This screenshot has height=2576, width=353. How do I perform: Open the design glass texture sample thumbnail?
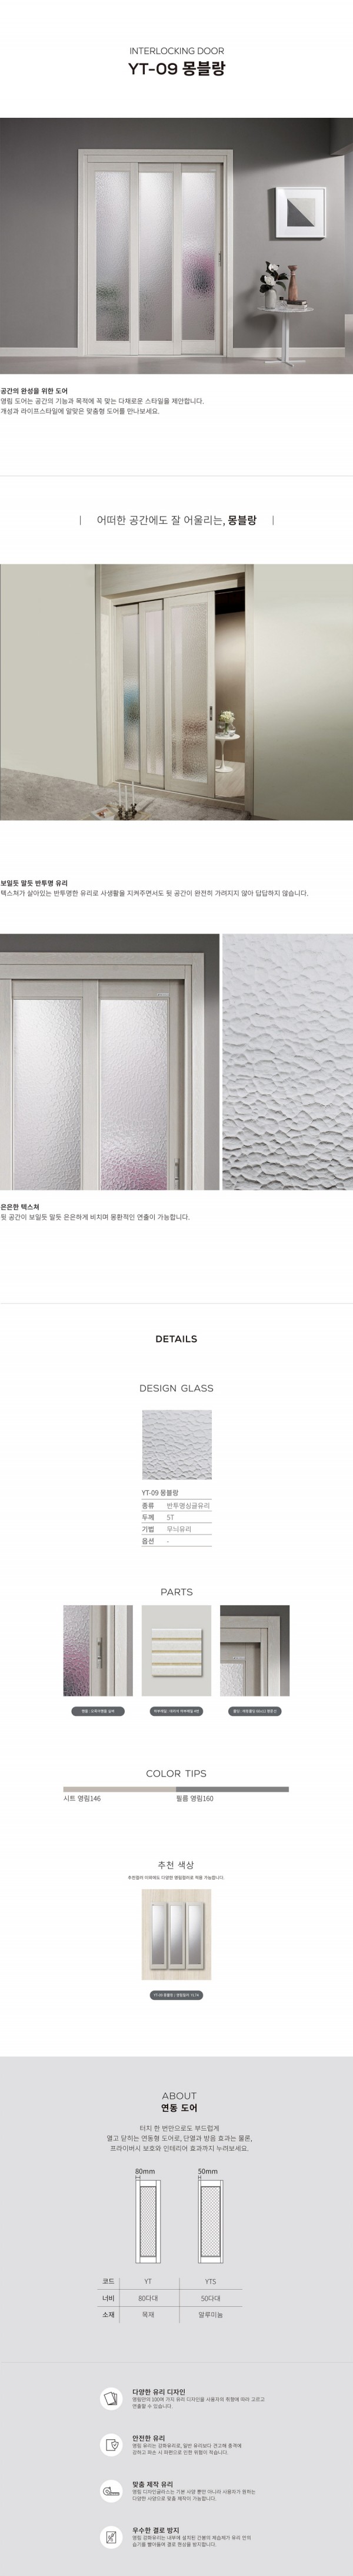[x=176, y=1444]
